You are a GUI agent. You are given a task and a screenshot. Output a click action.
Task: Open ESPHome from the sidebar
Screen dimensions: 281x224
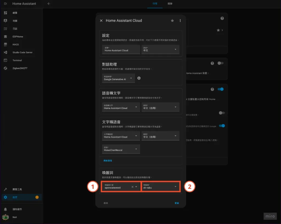point(18,37)
